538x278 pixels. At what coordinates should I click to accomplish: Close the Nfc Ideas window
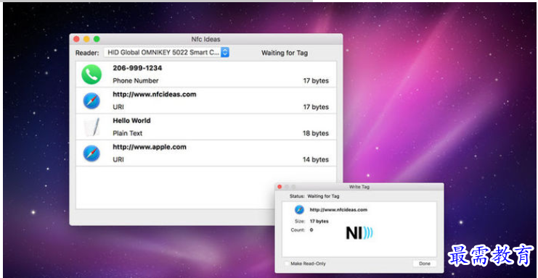tap(76, 39)
